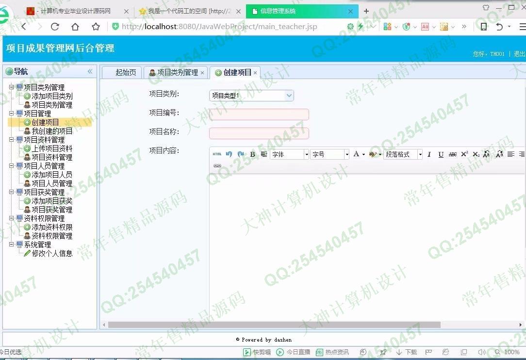Bookmark this page with star icon
The image size is (526, 360).
tap(96, 27)
